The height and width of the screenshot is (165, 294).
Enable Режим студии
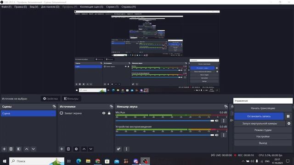[263, 130]
